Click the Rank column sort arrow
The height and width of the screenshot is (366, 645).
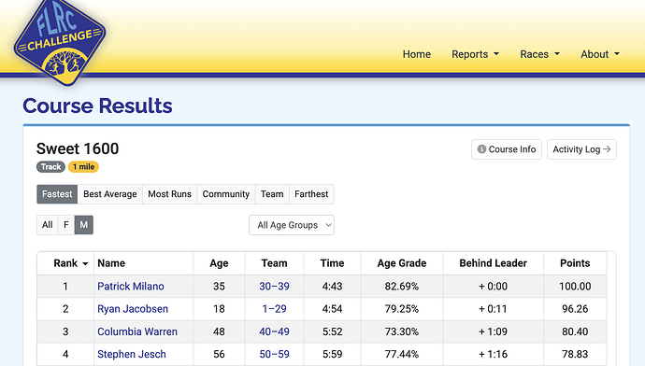click(85, 263)
